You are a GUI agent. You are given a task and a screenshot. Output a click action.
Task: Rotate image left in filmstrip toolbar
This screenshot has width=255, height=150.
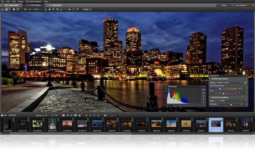[x=67, y=115]
